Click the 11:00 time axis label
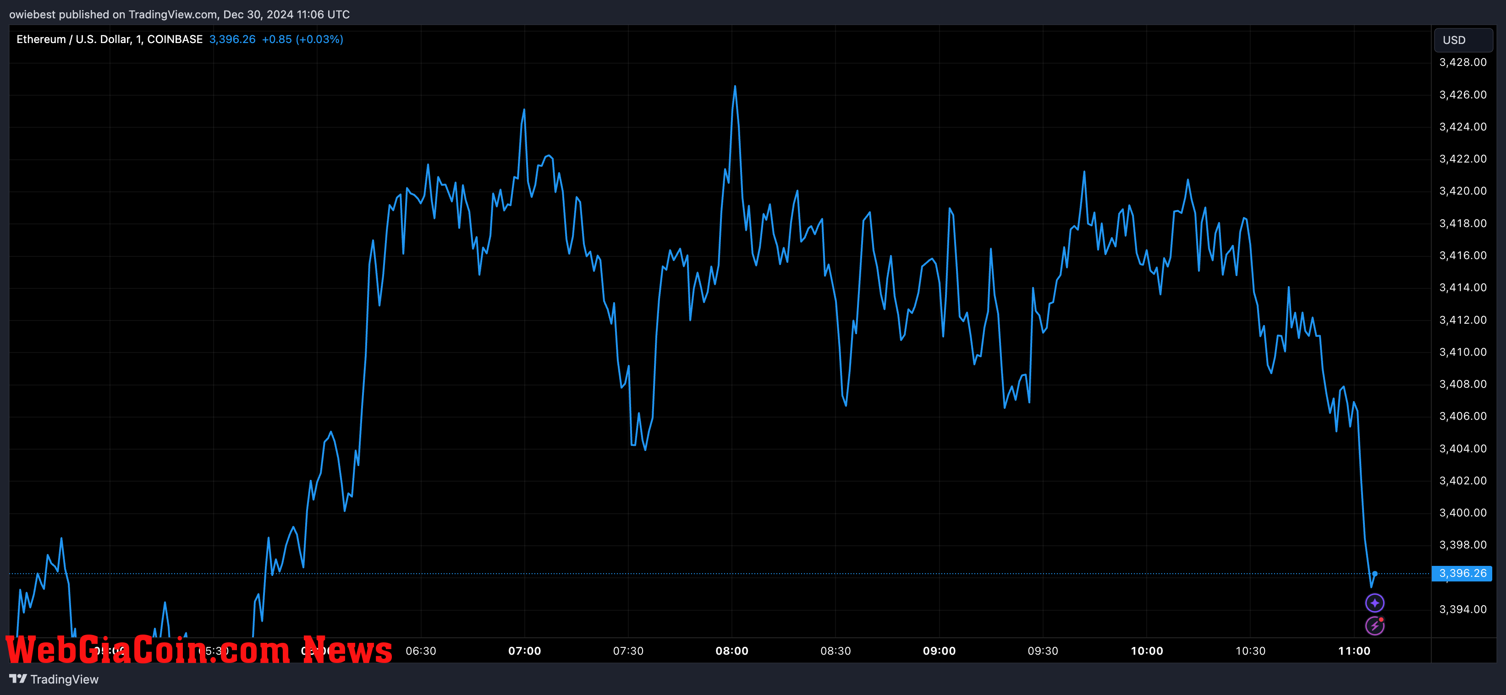The width and height of the screenshot is (1506, 695). click(x=1355, y=651)
